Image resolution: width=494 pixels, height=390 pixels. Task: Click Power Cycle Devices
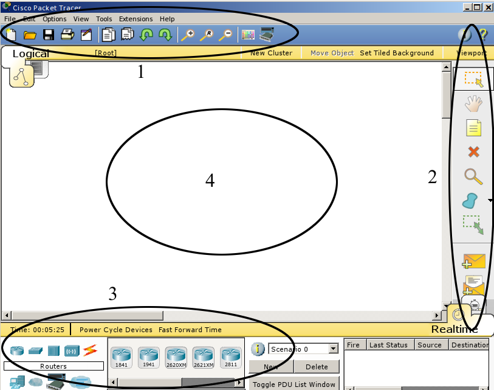pos(116,330)
